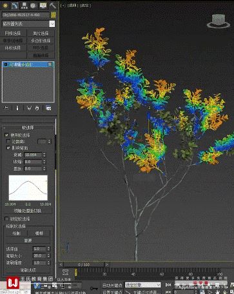Open the [透视] perspective view menu
This screenshot has width=234, height=294.
(72, 5)
